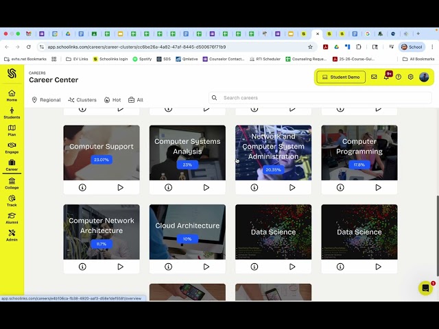Open the user profile avatar

click(x=424, y=77)
